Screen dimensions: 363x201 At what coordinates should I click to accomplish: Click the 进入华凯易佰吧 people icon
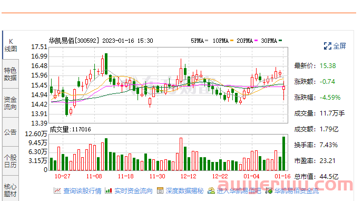click(211, 191)
